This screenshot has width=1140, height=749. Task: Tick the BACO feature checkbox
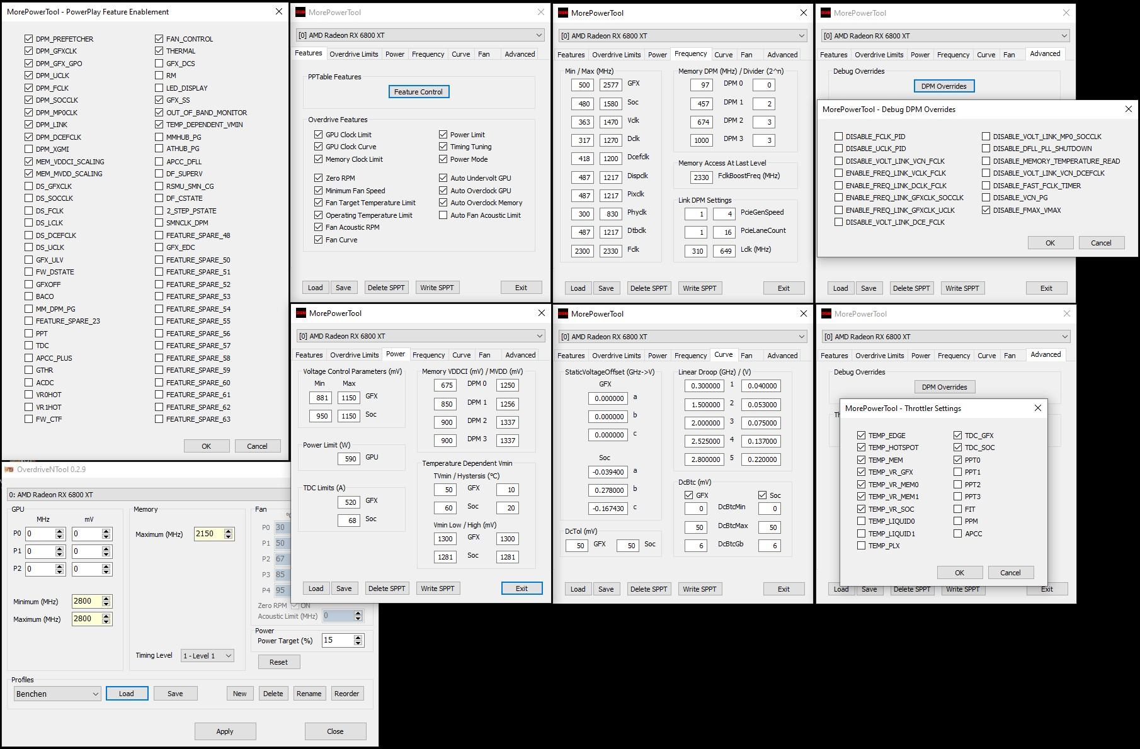pos(28,296)
